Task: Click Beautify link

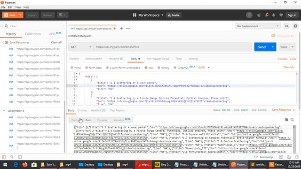Action: (289, 67)
